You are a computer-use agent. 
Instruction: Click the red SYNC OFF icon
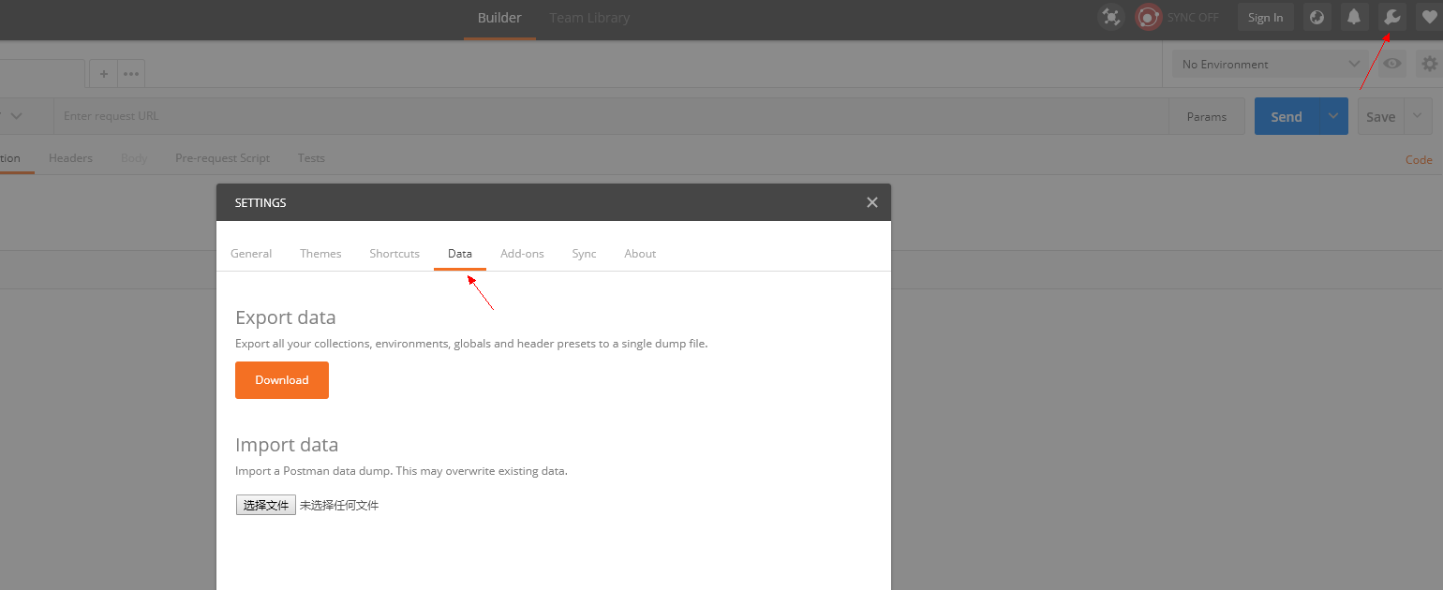[x=1149, y=17]
